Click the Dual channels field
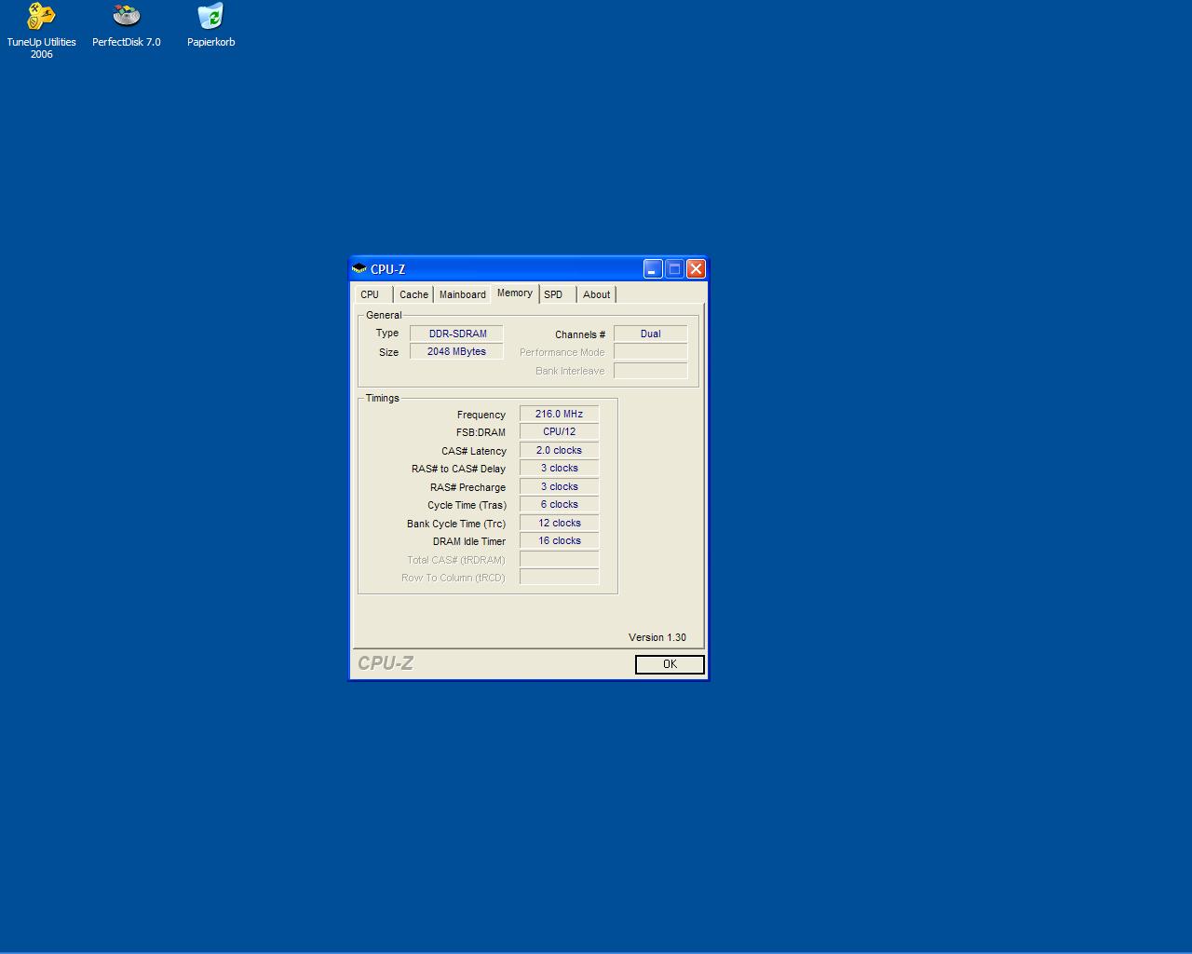 (650, 334)
